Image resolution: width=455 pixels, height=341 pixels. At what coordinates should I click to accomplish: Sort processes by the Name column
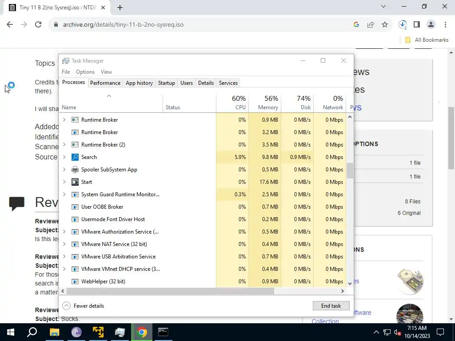(112, 103)
